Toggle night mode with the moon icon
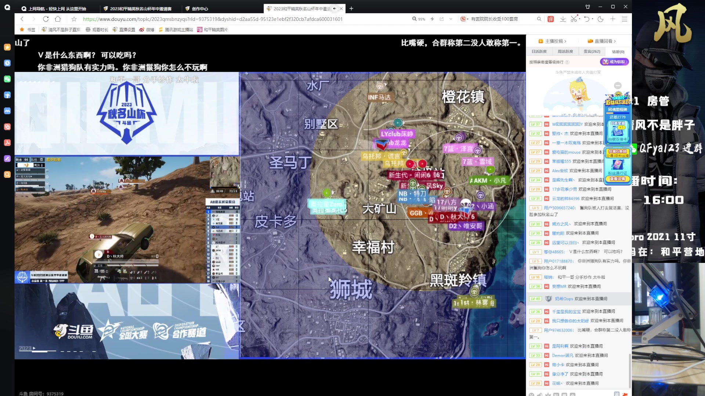 point(601,19)
